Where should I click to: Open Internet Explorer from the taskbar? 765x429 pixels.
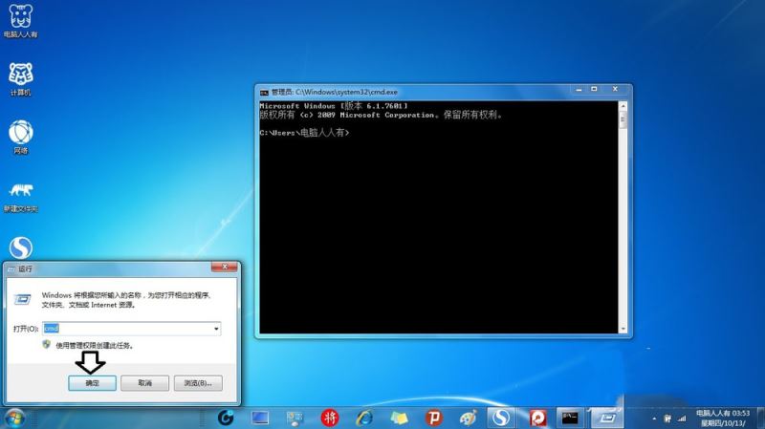[364, 418]
